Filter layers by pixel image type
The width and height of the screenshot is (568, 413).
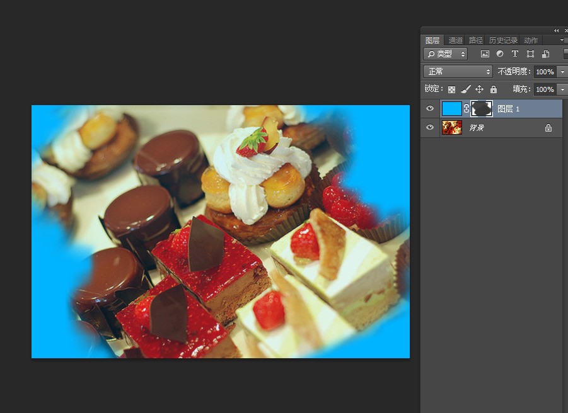(485, 54)
